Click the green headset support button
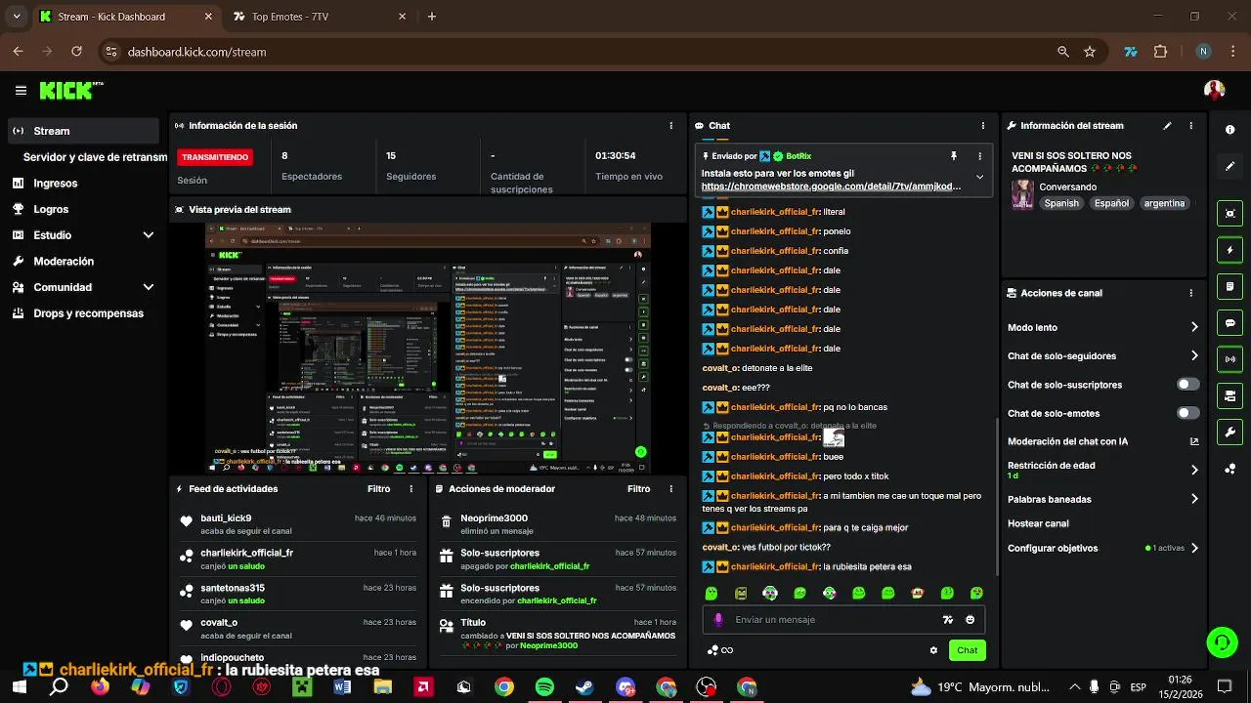This screenshot has width=1251, height=703. 1222,641
